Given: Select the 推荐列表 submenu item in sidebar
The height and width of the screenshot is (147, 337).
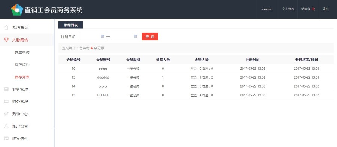Looking at the screenshot, I should (x=22, y=77).
